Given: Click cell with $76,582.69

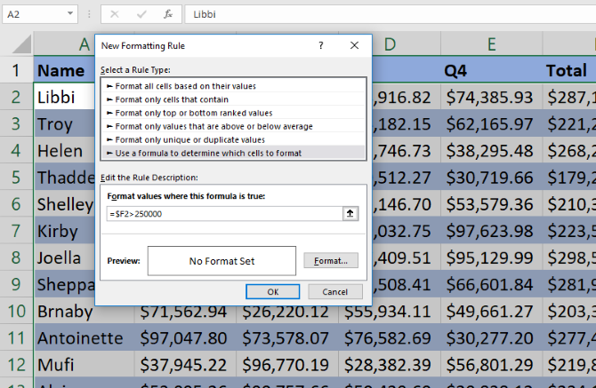Looking at the screenshot, I should coord(390,337).
